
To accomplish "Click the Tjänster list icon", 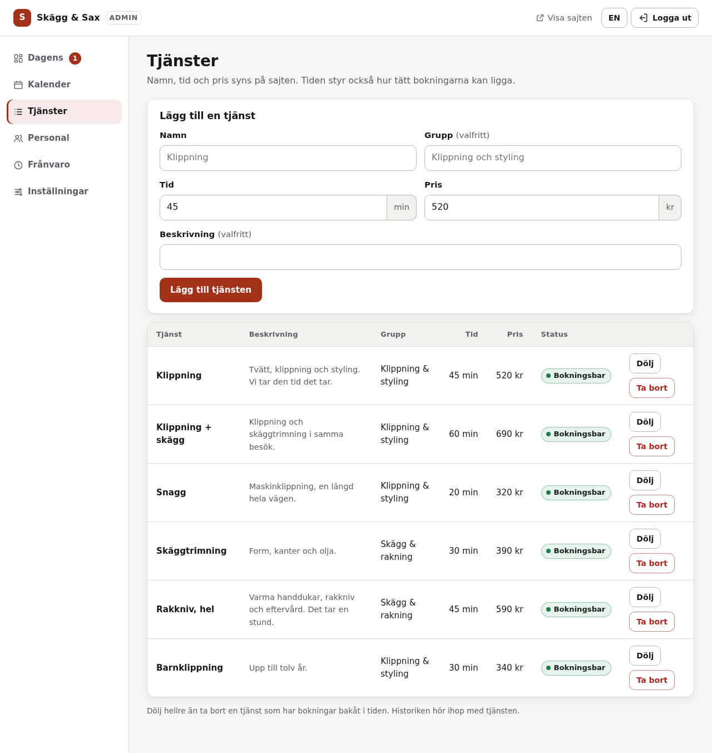I will (18, 112).
